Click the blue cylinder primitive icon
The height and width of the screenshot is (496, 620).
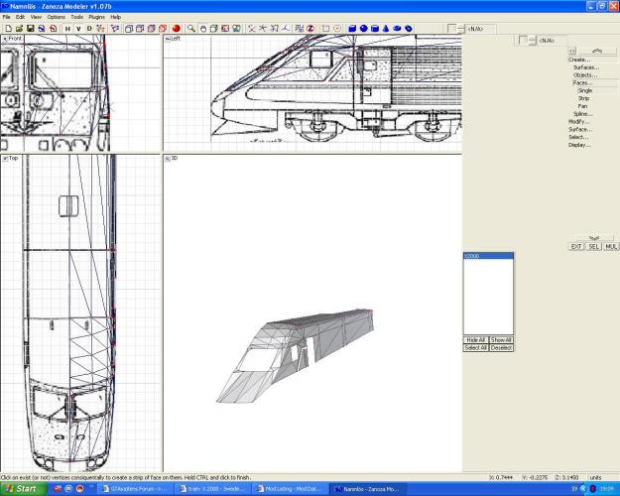coord(374,29)
